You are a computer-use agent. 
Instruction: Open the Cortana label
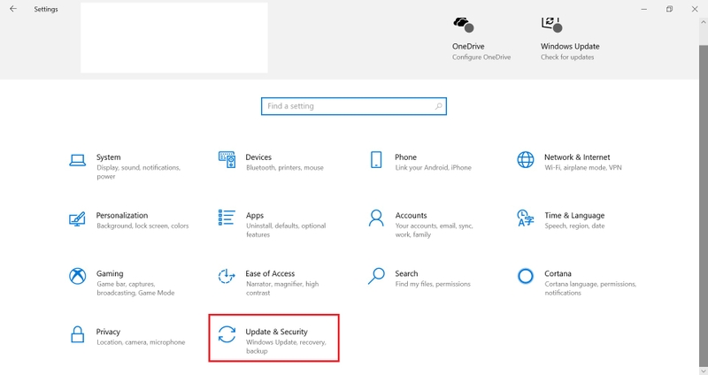tap(558, 273)
